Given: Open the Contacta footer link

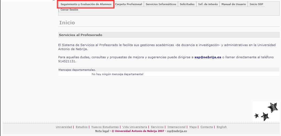Looking at the screenshot, I should pos(206,127).
